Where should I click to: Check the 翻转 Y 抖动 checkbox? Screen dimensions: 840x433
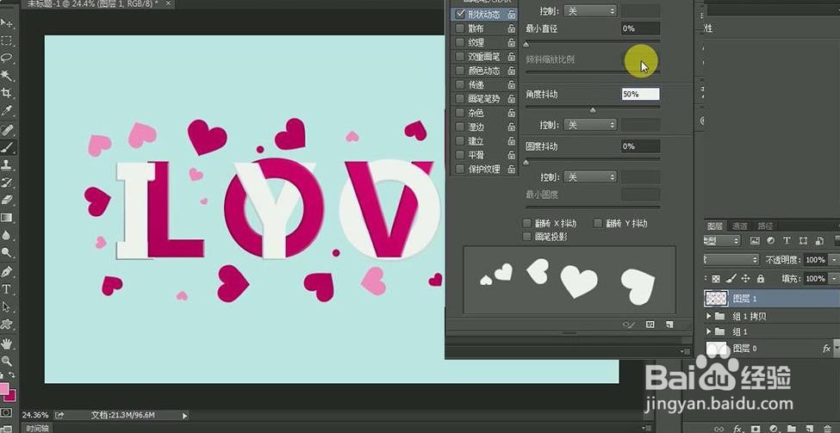(598, 223)
